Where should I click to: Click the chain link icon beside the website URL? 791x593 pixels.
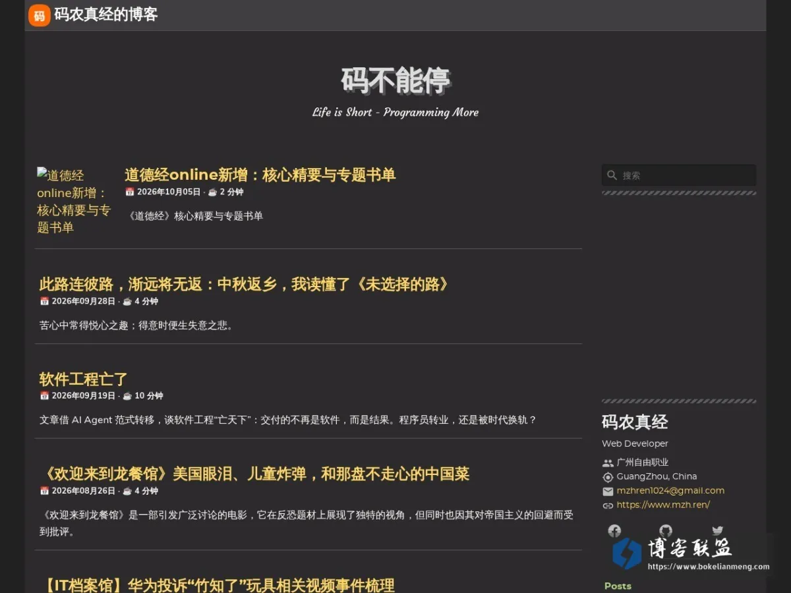point(608,505)
